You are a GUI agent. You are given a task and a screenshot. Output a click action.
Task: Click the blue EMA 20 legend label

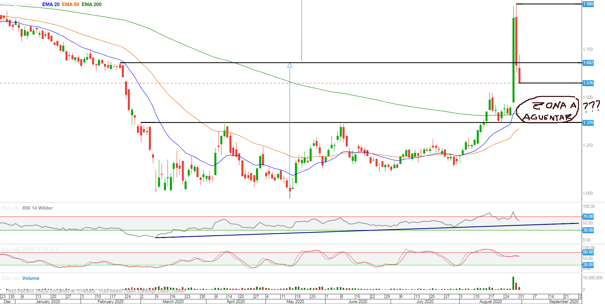pos(51,4)
